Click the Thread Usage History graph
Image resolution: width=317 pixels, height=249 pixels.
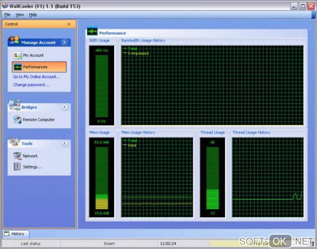coord(268,178)
